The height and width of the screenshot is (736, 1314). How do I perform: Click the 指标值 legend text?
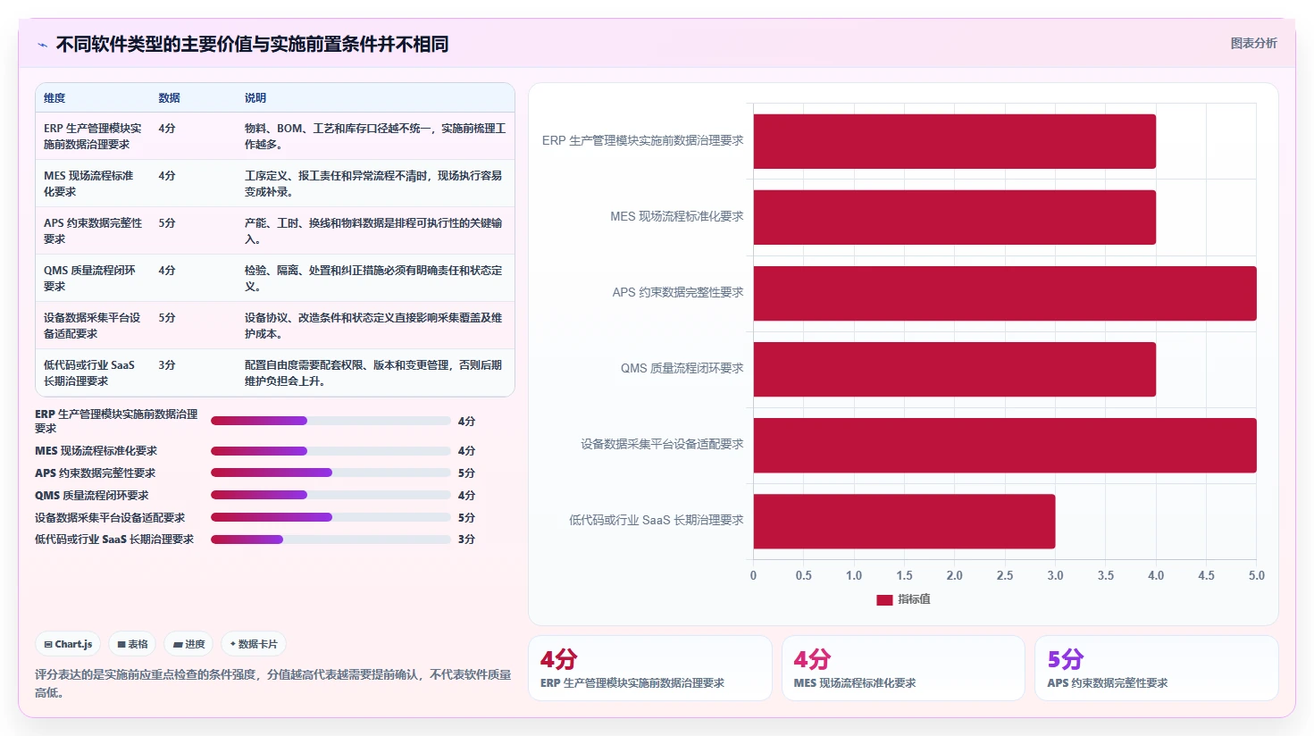pos(914,599)
